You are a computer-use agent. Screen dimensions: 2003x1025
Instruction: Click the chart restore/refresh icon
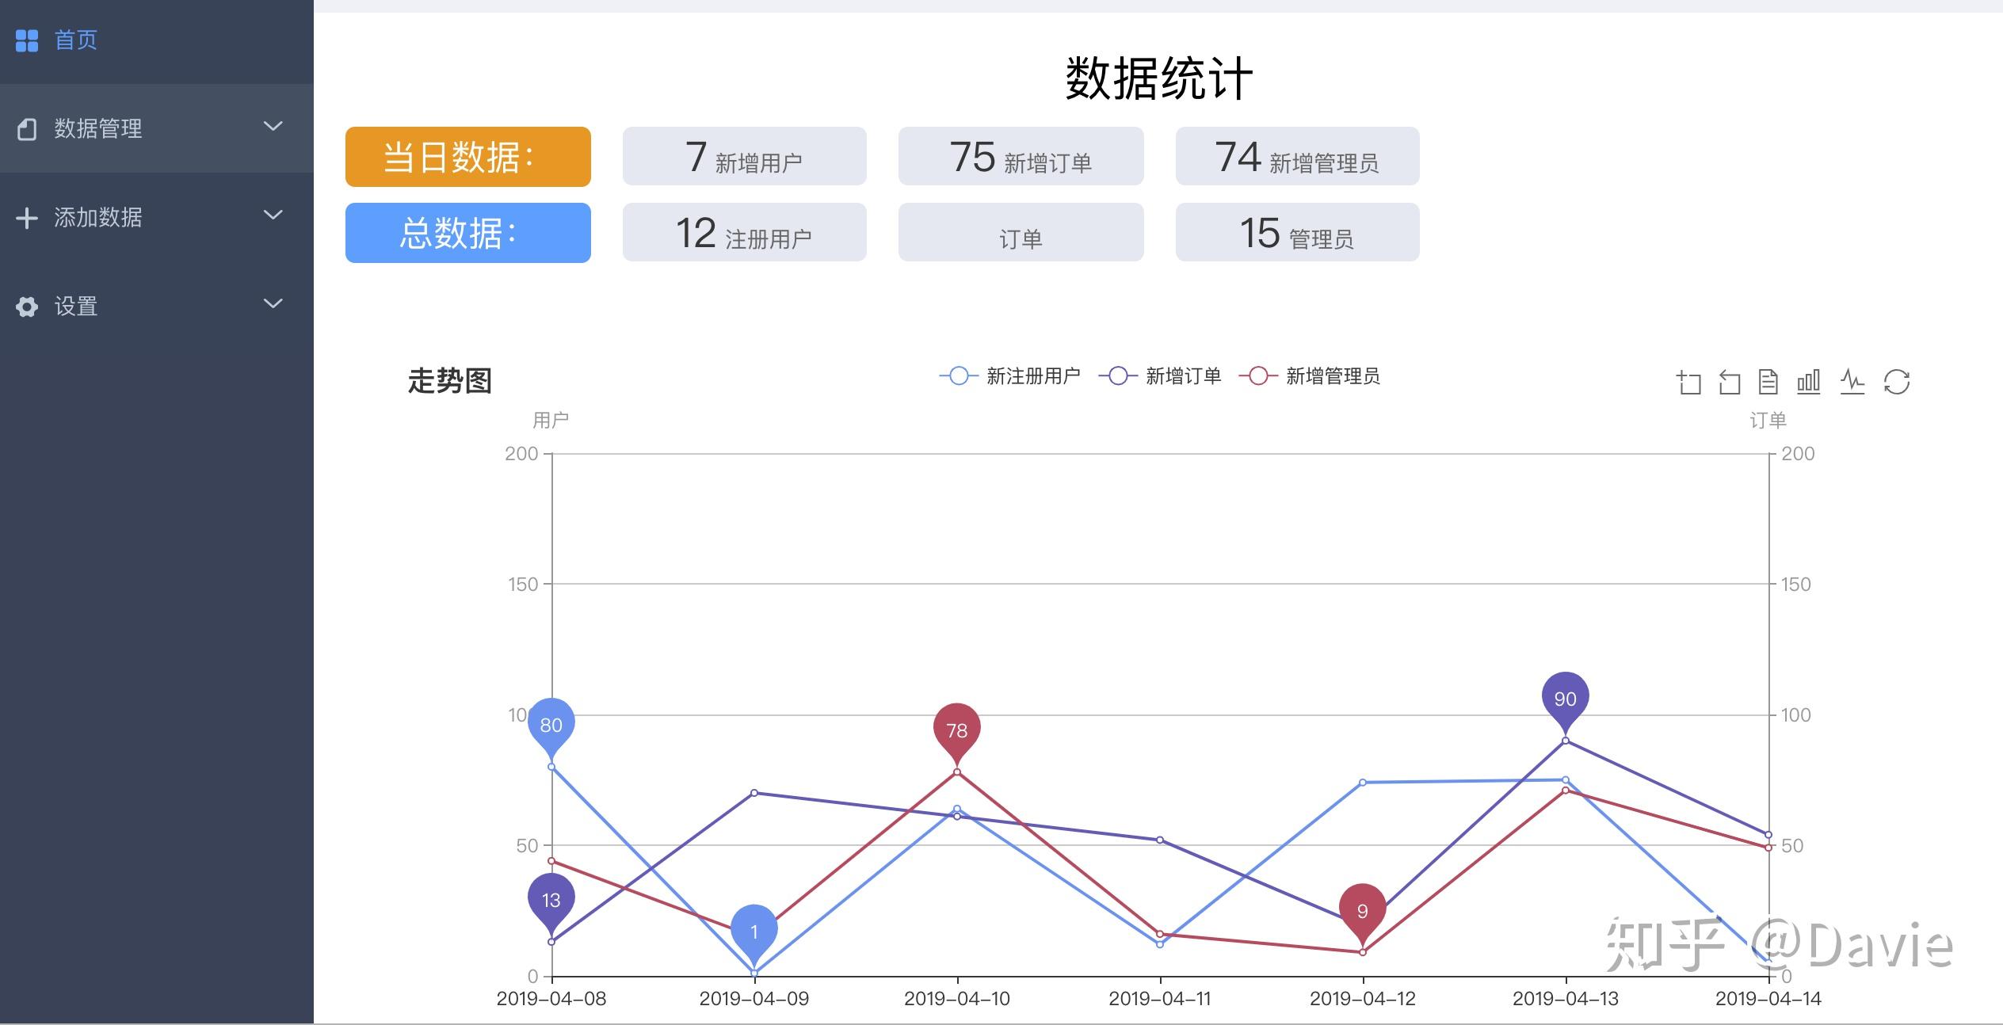click(1897, 382)
